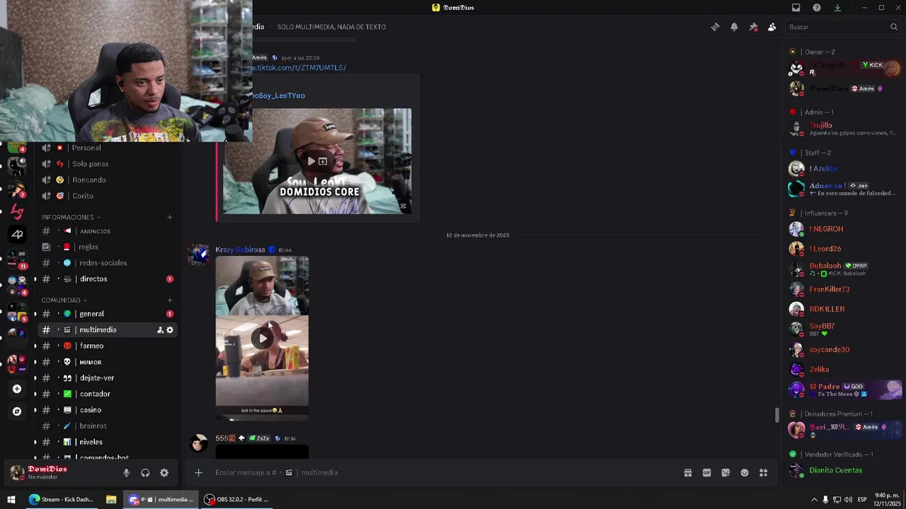Add a server with the plus button
This screenshot has width=906, height=509.
[x=17, y=389]
